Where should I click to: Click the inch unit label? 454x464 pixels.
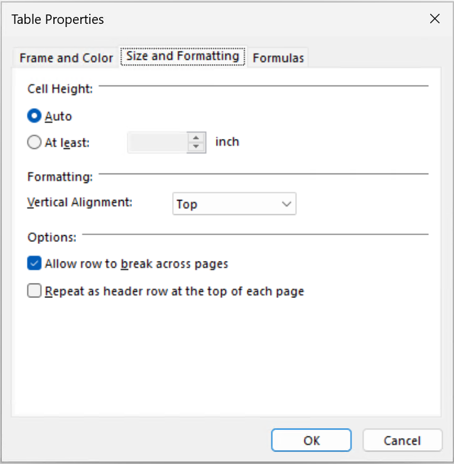[227, 141]
